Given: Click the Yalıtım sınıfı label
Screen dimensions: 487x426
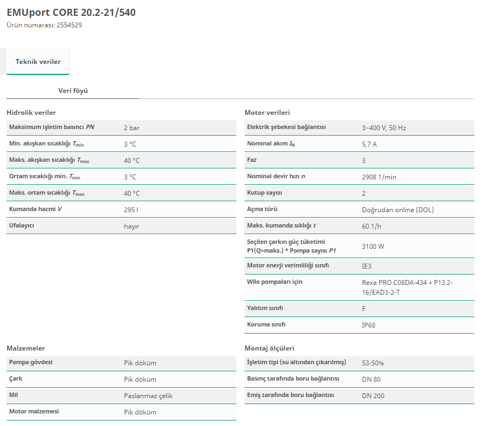Looking at the screenshot, I should [x=265, y=308].
